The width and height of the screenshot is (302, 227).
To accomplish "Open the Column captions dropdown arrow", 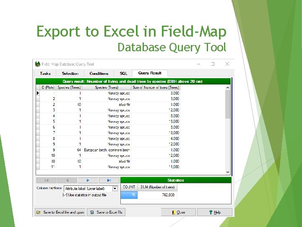I will tap(115, 189).
